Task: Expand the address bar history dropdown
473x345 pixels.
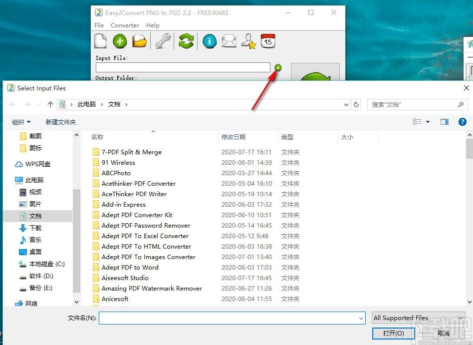Action: click(x=346, y=104)
